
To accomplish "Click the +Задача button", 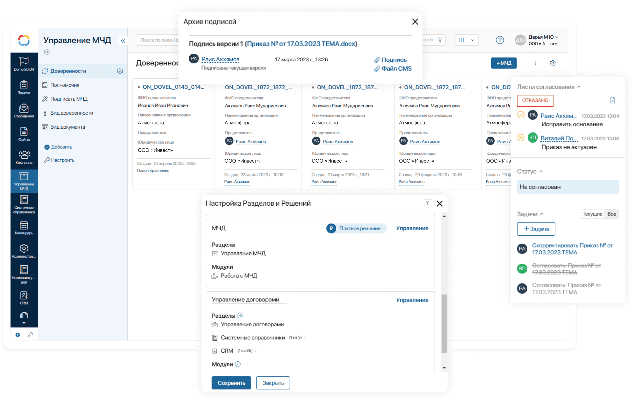I will tap(536, 229).
